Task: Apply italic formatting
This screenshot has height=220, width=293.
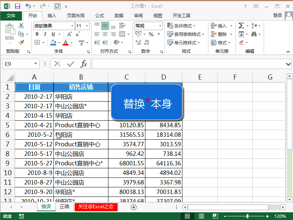Action: [x=45, y=34]
